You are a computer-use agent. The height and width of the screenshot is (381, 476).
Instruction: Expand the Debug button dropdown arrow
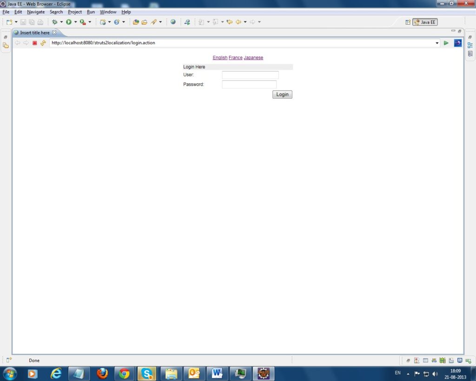61,22
